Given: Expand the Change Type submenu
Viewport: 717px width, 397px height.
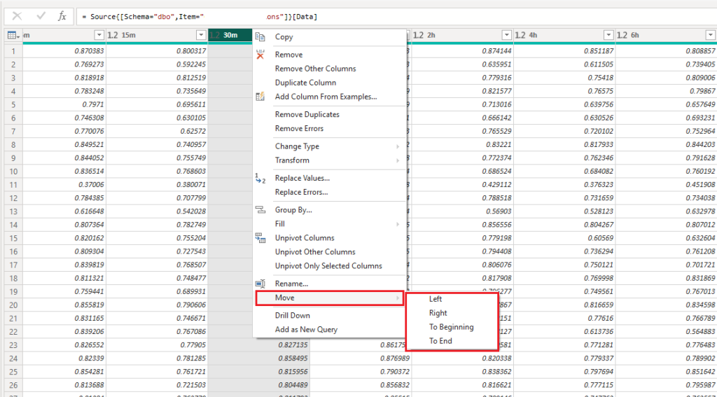Looking at the screenshot, I should (329, 146).
